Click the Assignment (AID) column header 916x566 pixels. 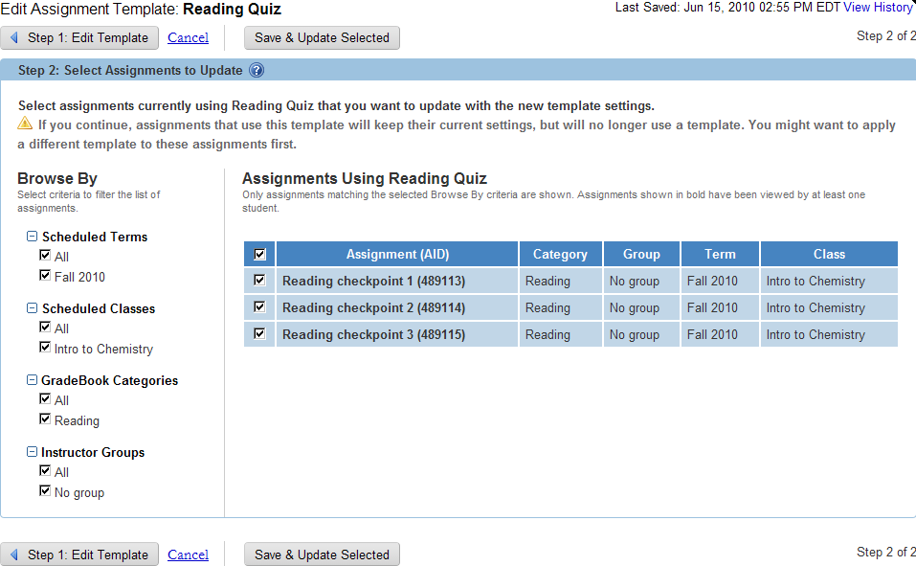click(x=397, y=254)
